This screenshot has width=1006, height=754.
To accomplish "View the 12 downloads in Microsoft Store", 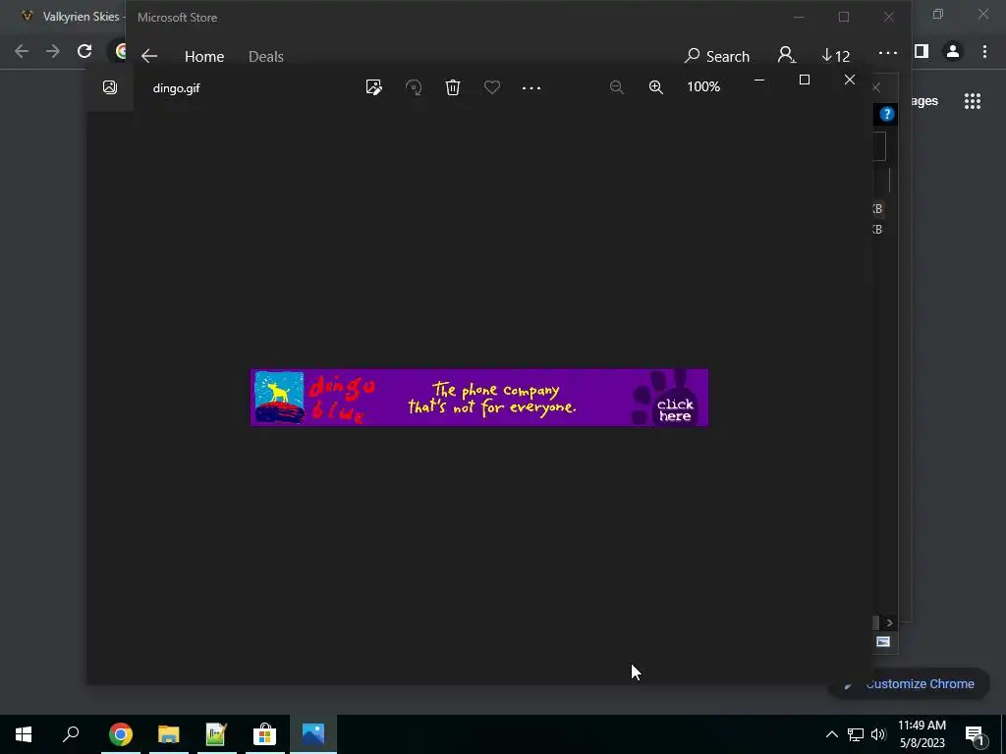I will pos(835,56).
